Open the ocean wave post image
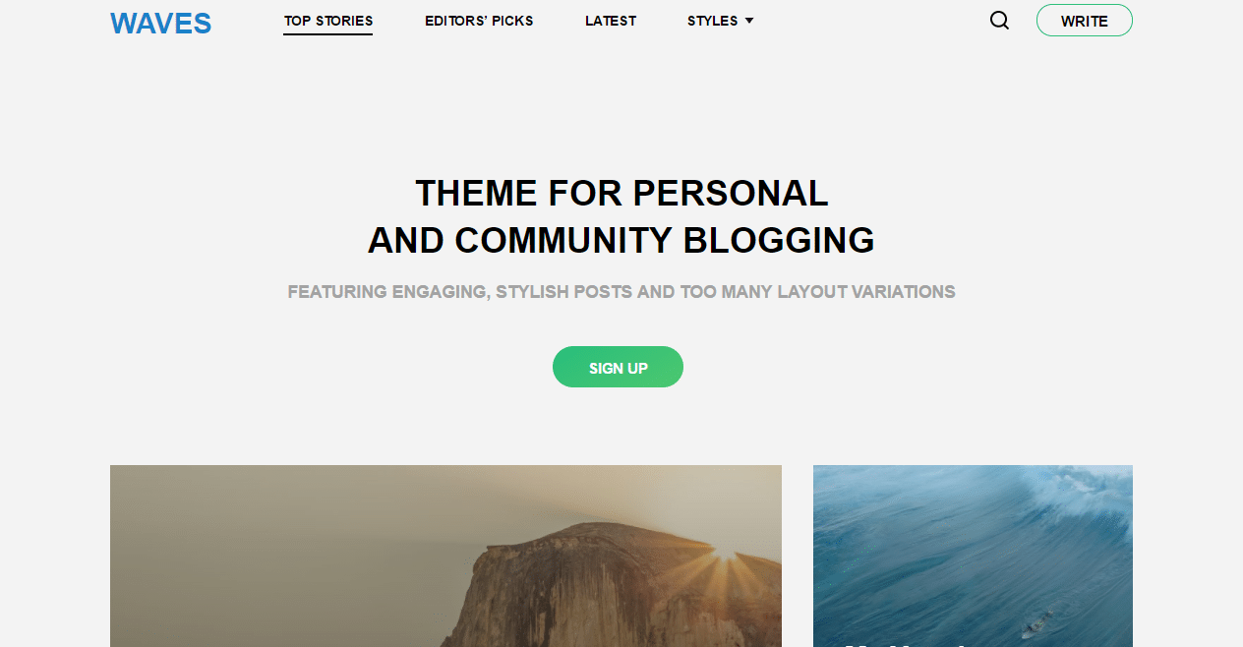Image resolution: width=1243 pixels, height=647 pixels. [x=973, y=556]
